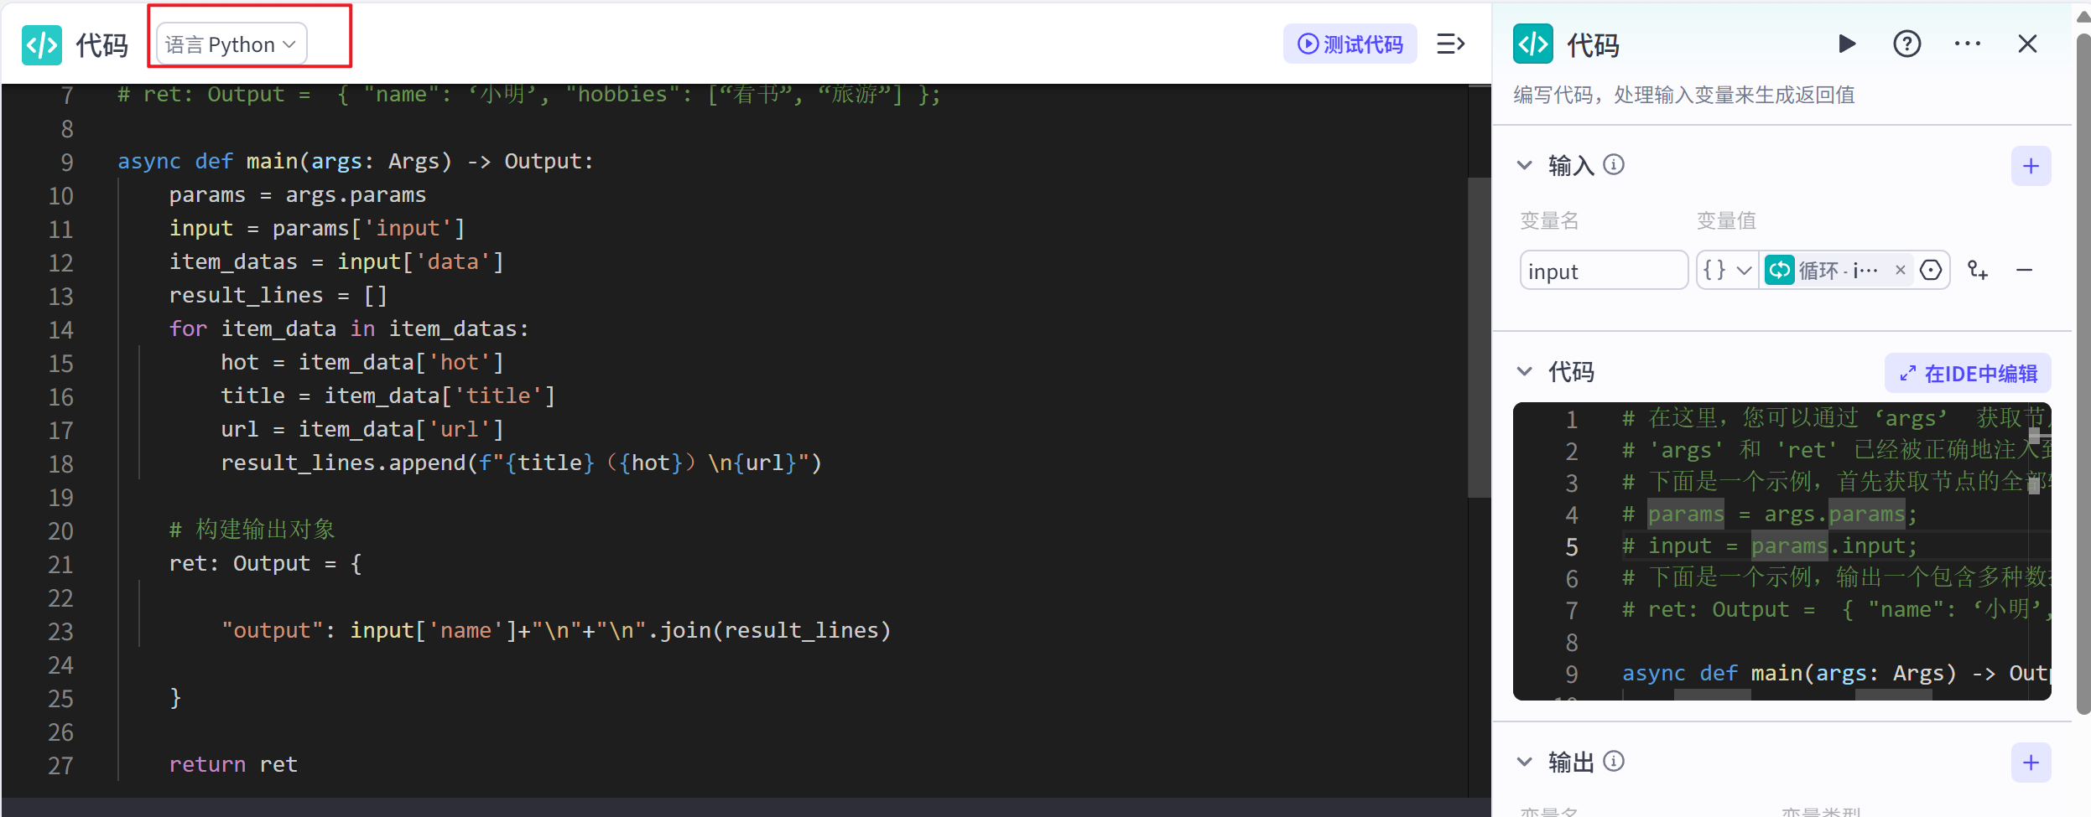Image resolution: width=2091 pixels, height=817 pixels.
Task: Run the code node with the play button
Action: pyautogui.click(x=1846, y=44)
